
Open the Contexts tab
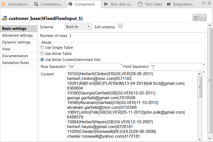click(49, 4)
